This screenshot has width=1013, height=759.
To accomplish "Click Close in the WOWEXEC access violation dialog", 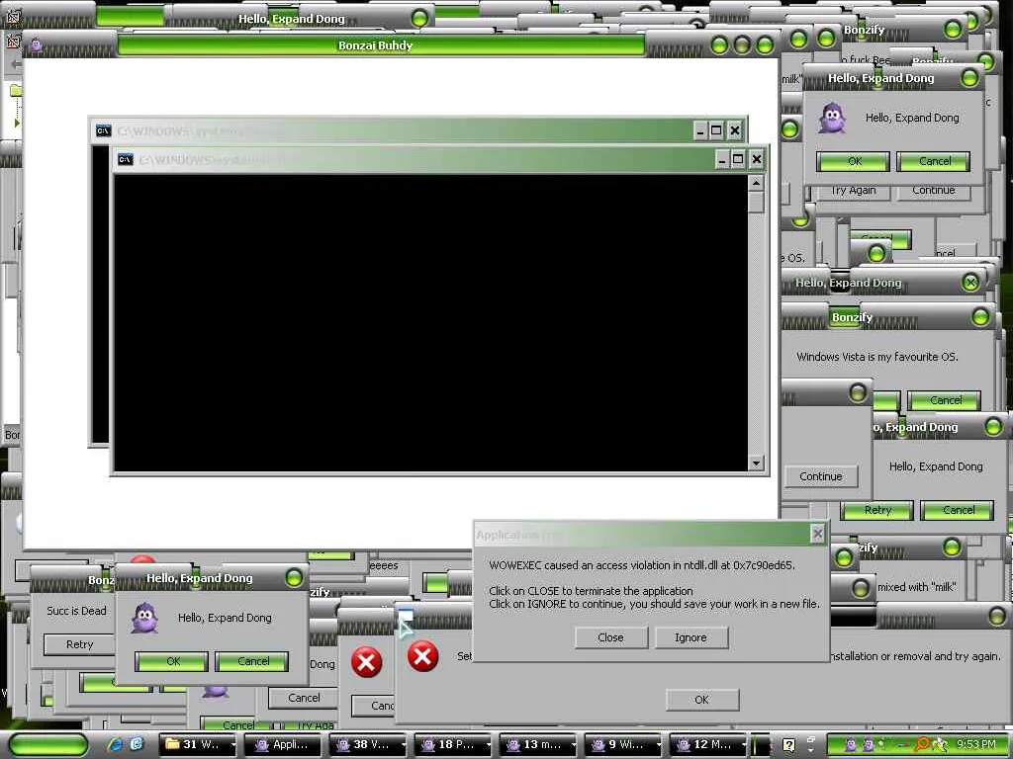I will [x=610, y=637].
